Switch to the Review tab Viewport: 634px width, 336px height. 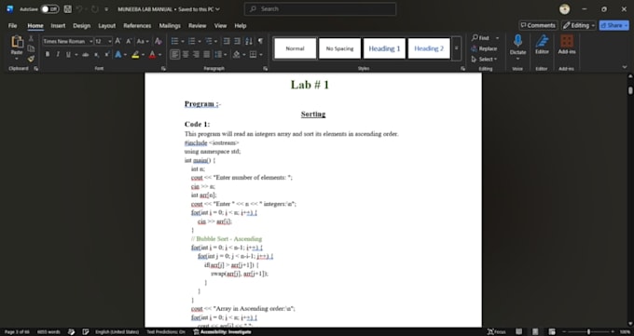tap(197, 25)
